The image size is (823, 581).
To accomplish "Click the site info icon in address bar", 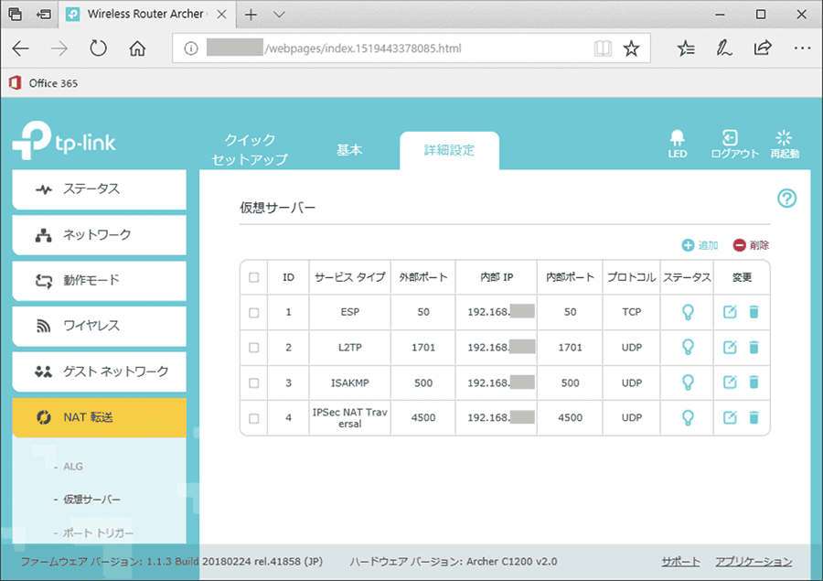I will 191,48.
